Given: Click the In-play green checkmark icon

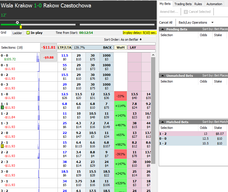Looking at the screenshot, I should point(28,33).
